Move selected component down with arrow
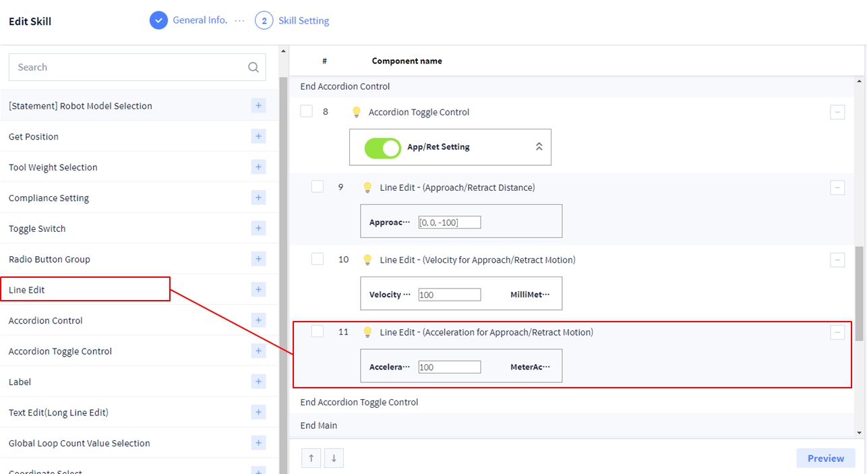Screen dimensions: 867x474 coord(334,458)
